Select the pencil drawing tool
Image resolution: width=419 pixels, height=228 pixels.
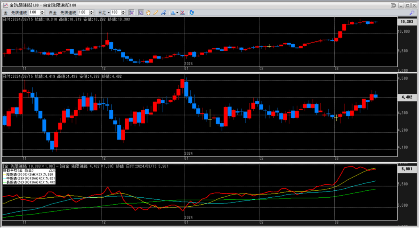coord(155,13)
